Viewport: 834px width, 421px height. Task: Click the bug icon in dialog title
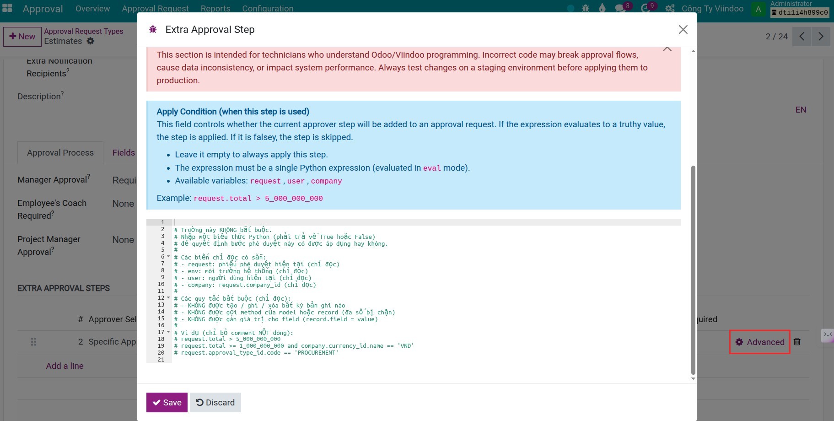pos(153,30)
